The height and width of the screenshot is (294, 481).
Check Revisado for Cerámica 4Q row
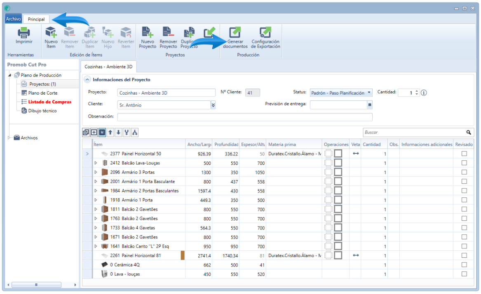[x=464, y=265]
